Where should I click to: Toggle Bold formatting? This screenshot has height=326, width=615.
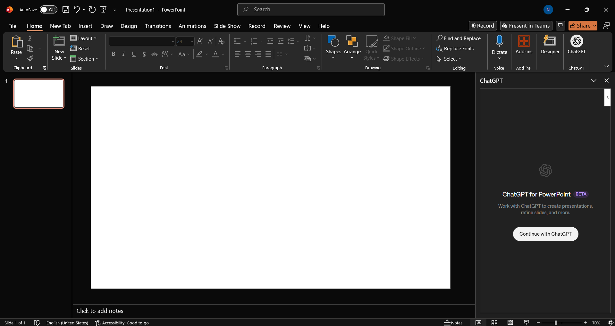coord(113,54)
